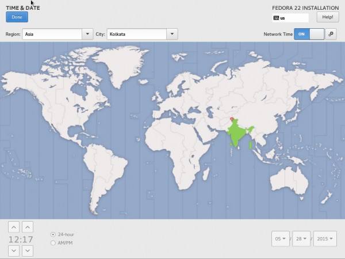Click the 12:17 time display

21,239
